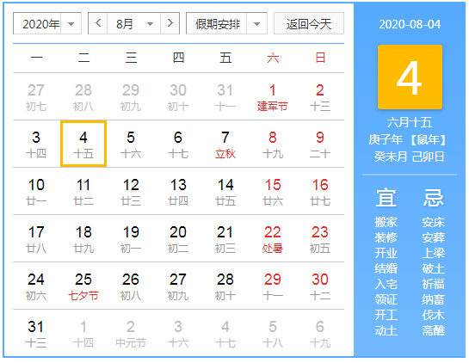Viewport: 469px width, 363px height.
Task: Go to next month arrow
Action: [170, 23]
